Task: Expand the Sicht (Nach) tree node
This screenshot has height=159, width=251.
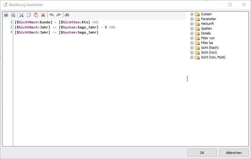Action: point(192,48)
